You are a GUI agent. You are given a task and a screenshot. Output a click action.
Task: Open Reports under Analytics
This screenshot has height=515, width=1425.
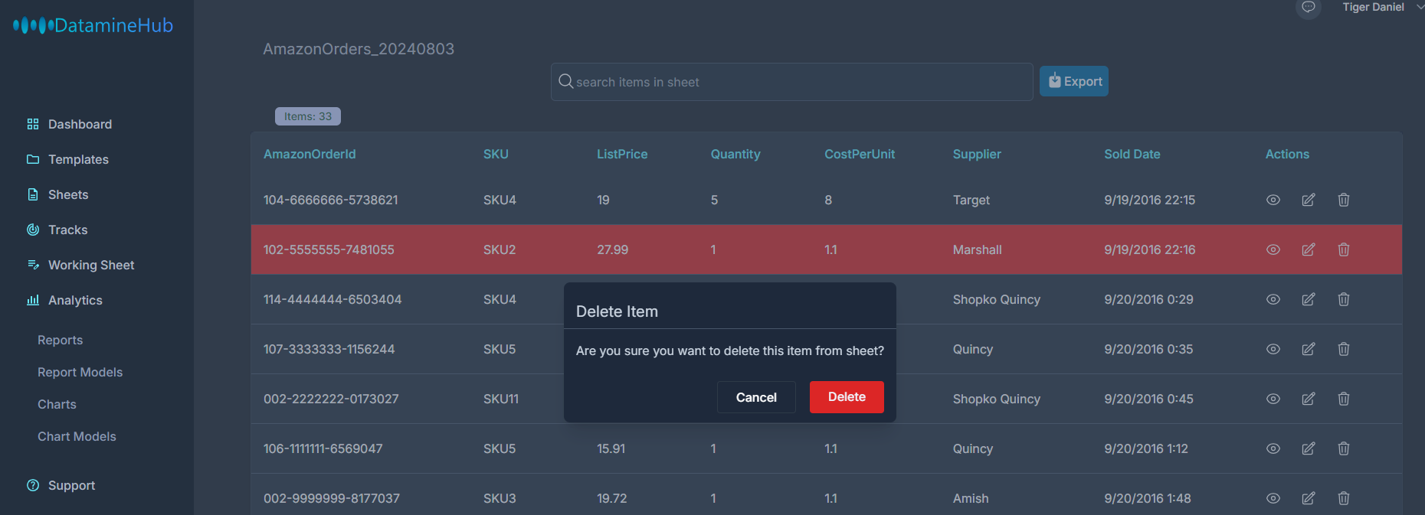tap(60, 340)
